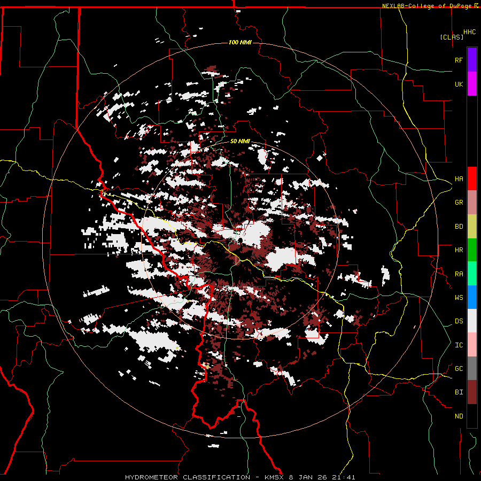This screenshot has width=481, height=481.
Task: Click the GC legend label
Action: click(459, 369)
